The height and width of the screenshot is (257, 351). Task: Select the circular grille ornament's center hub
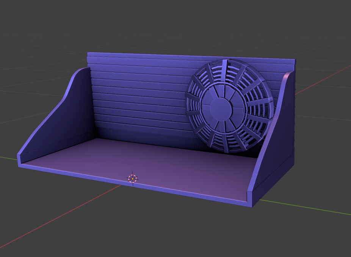[221, 109]
